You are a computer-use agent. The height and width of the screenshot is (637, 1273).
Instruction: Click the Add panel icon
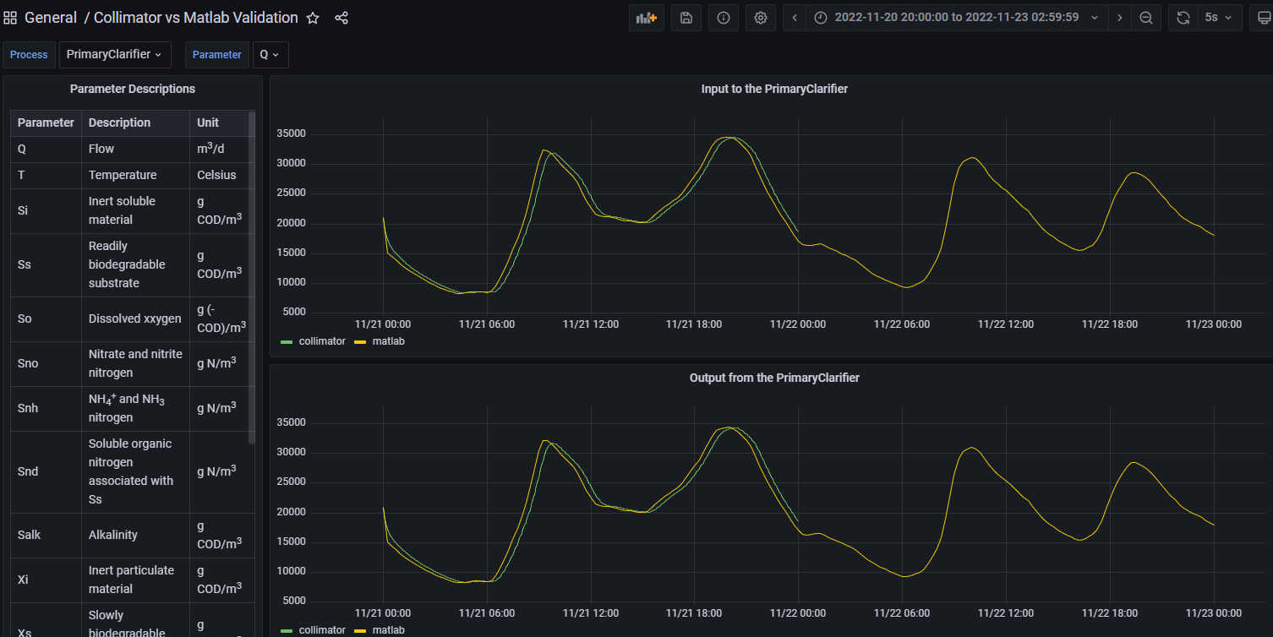coord(647,18)
